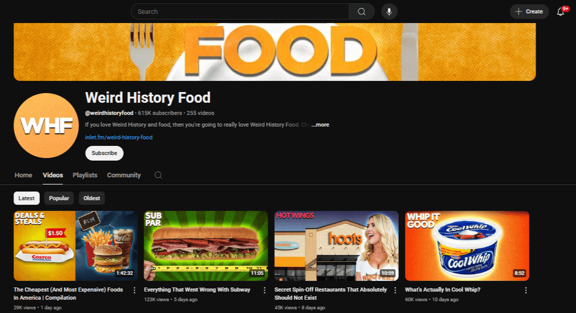This screenshot has width=576, height=313.
Task: Select the Popular filter chip
Action: [x=59, y=198]
